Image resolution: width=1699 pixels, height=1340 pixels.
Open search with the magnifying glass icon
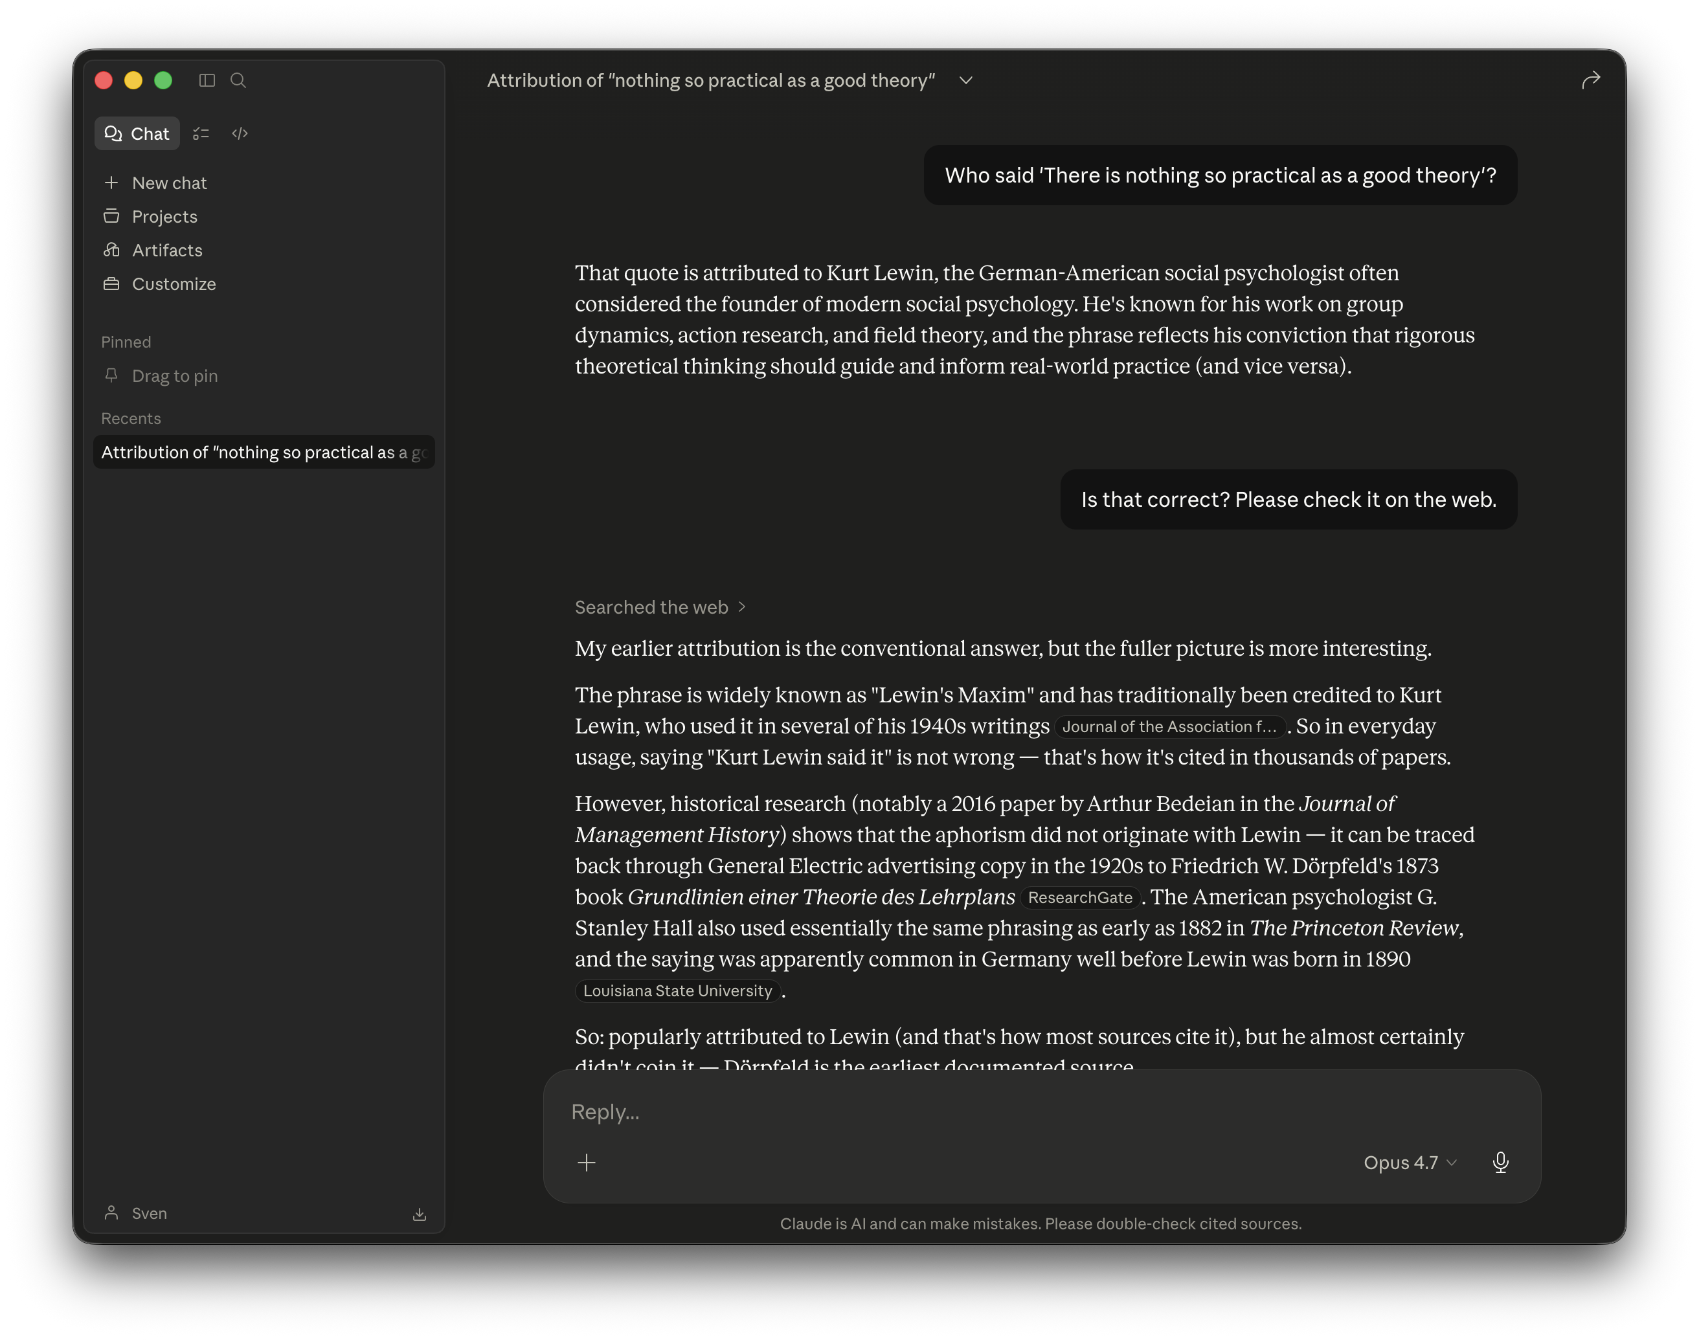[238, 81]
